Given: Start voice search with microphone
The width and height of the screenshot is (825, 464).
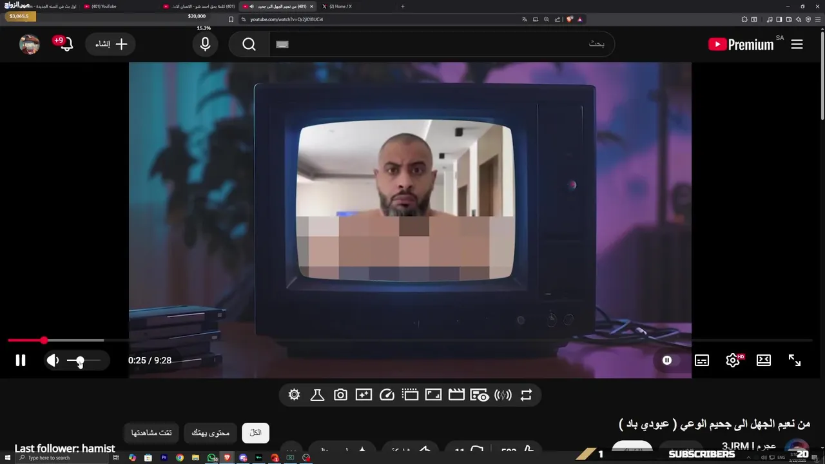Looking at the screenshot, I should click(205, 44).
